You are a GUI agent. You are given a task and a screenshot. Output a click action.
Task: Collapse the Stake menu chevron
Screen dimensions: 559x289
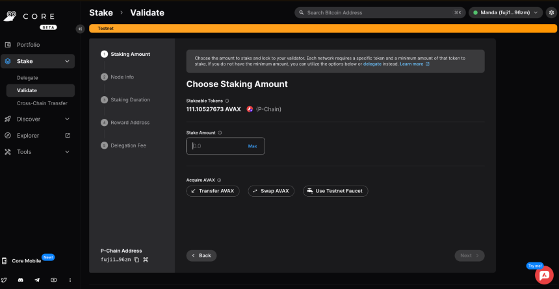(68, 61)
